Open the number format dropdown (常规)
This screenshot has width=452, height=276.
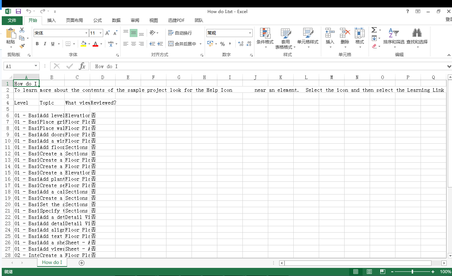pos(250,33)
